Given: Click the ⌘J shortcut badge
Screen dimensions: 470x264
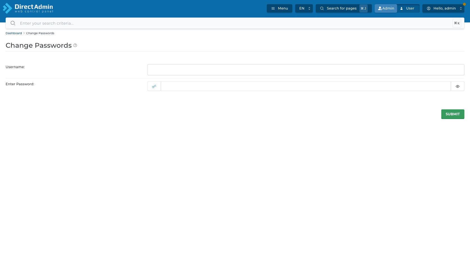Looking at the screenshot, I should pos(363,8).
